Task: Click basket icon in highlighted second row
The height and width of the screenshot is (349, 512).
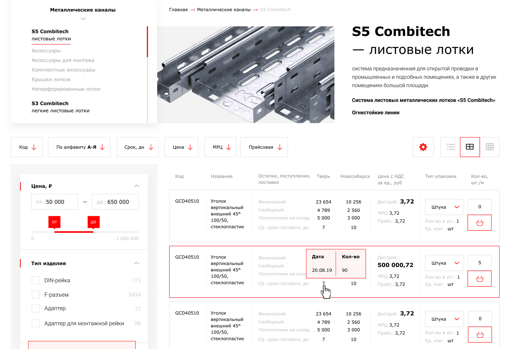Action: 479,279
